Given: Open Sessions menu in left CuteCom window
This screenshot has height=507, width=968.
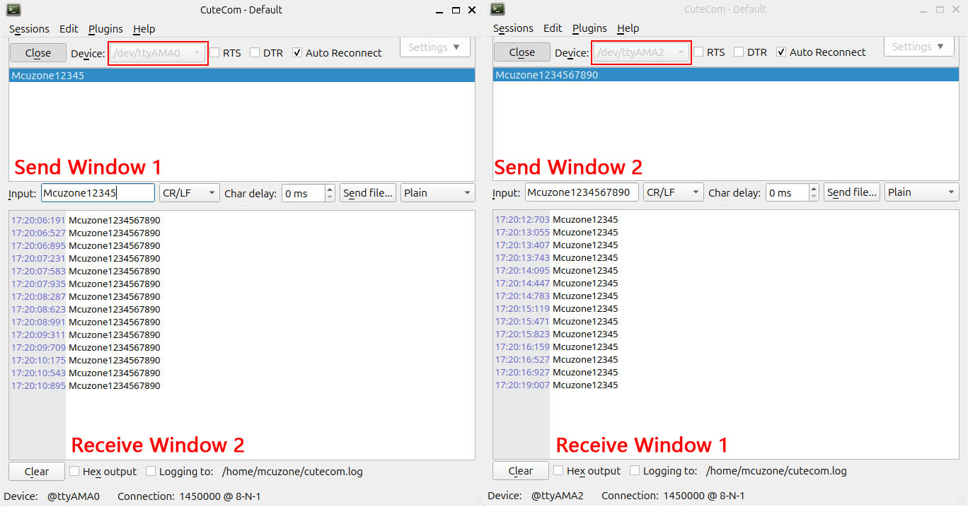Looking at the screenshot, I should click(x=29, y=29).
